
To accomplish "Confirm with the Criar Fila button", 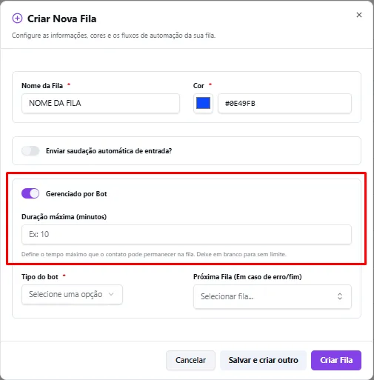I will 336,360.
